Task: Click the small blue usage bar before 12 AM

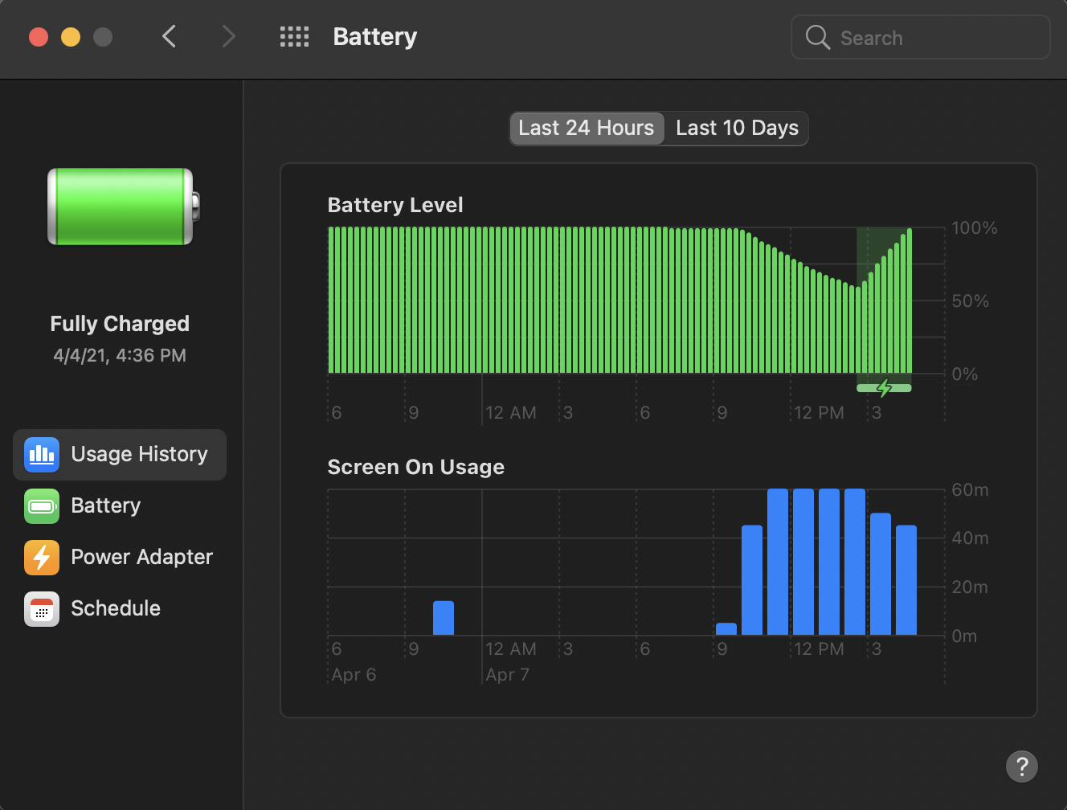Action: pyautogui.click(x=444, y=618)
